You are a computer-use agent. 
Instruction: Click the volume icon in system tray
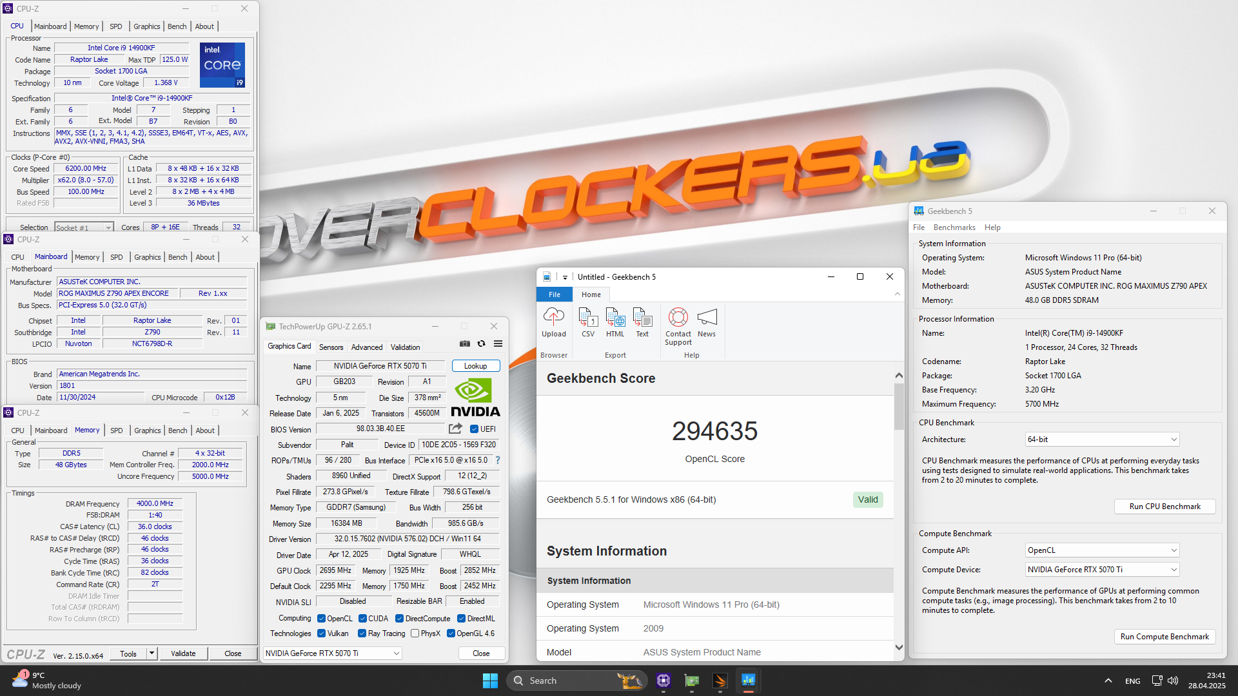click(1173, 681)
